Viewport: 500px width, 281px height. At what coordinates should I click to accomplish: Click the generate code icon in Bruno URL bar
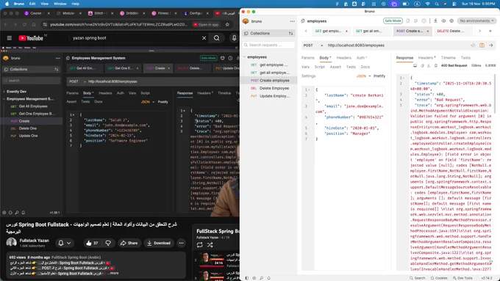473,45
